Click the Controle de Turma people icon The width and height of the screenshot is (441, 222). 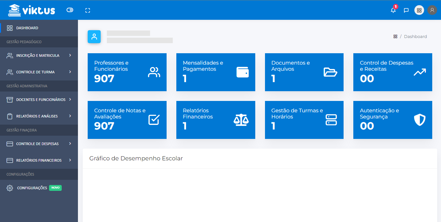10,72
